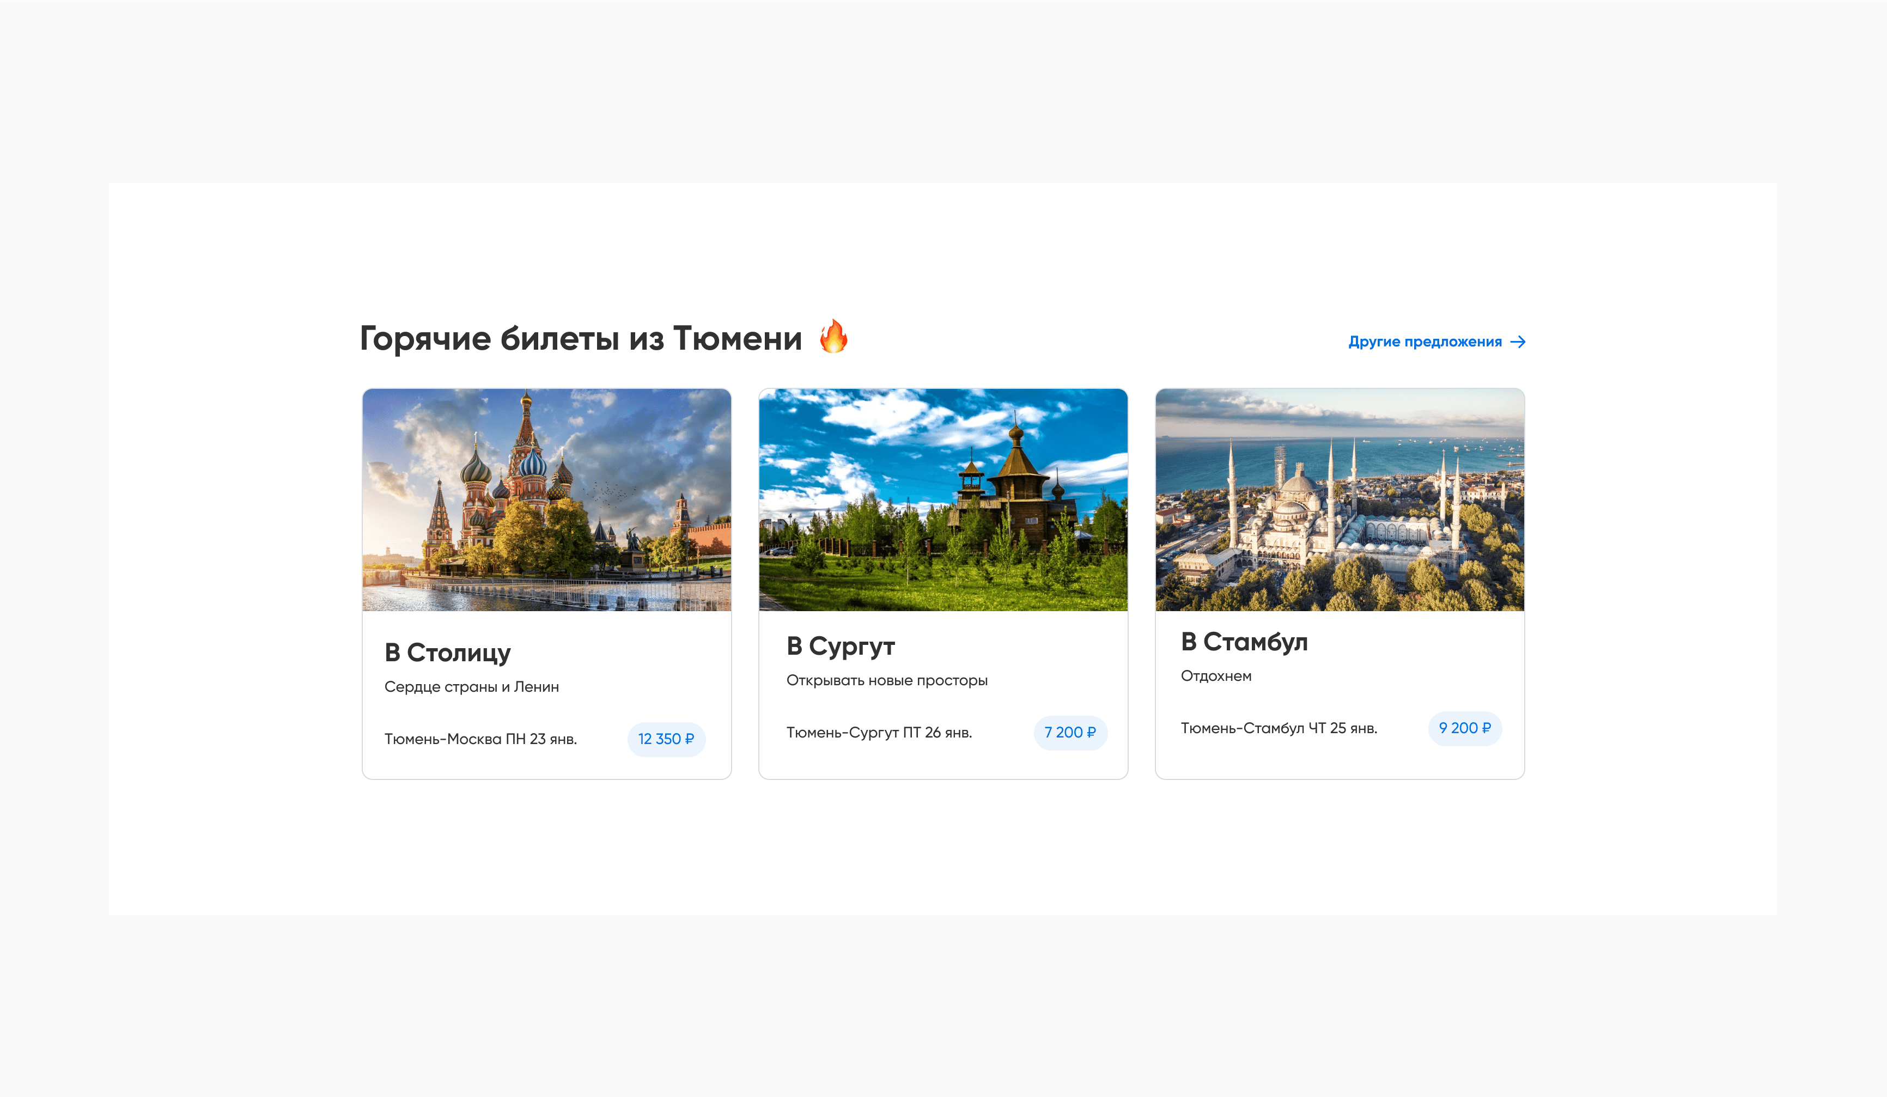Screen dimensions: 1887x1097
Task: Click the Горячие билеты из Тюмени heading
Action: 580,338
